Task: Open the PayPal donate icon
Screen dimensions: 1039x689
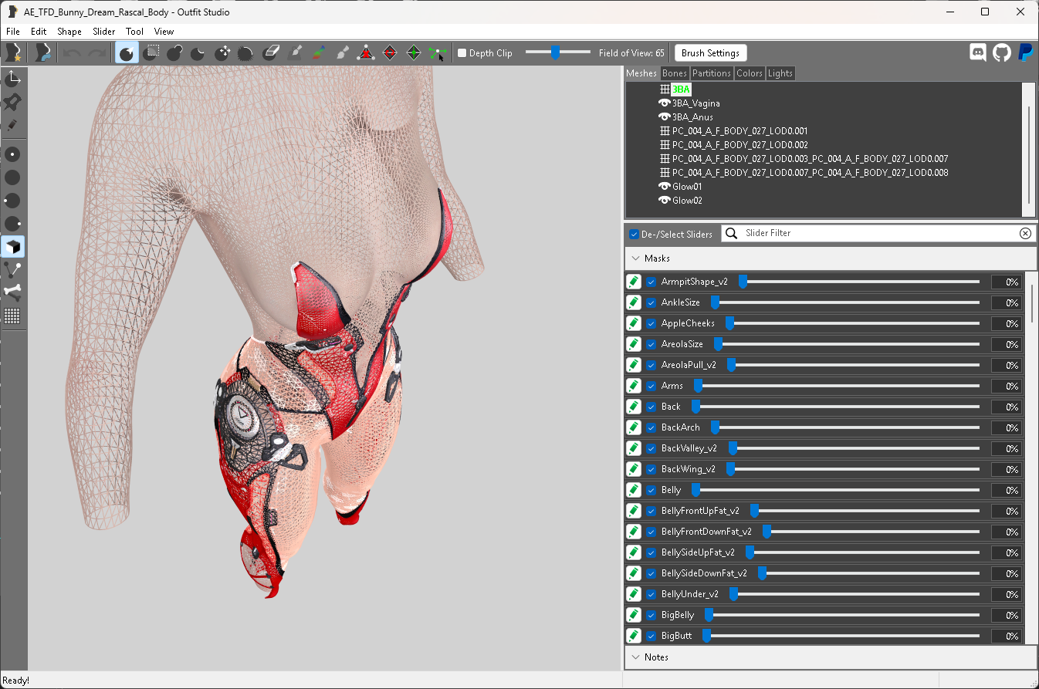Action: (1025, 52)
